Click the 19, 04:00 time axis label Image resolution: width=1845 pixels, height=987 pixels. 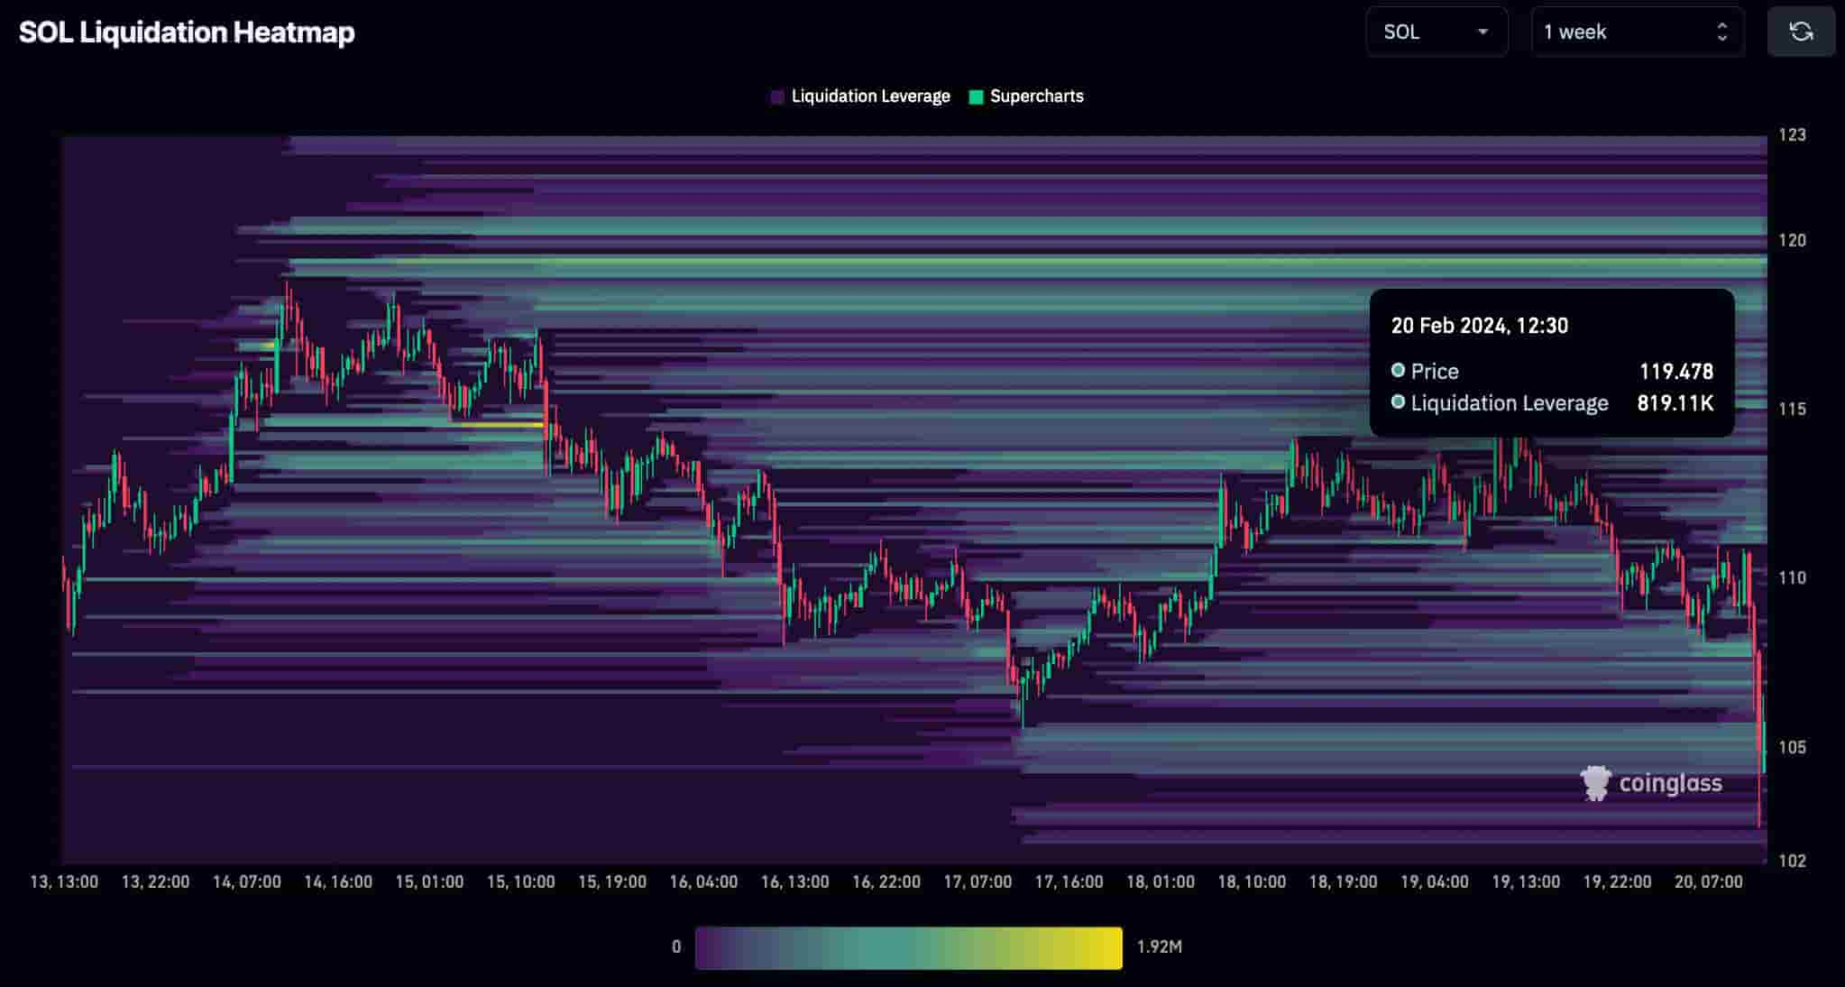click(1435, 881)
